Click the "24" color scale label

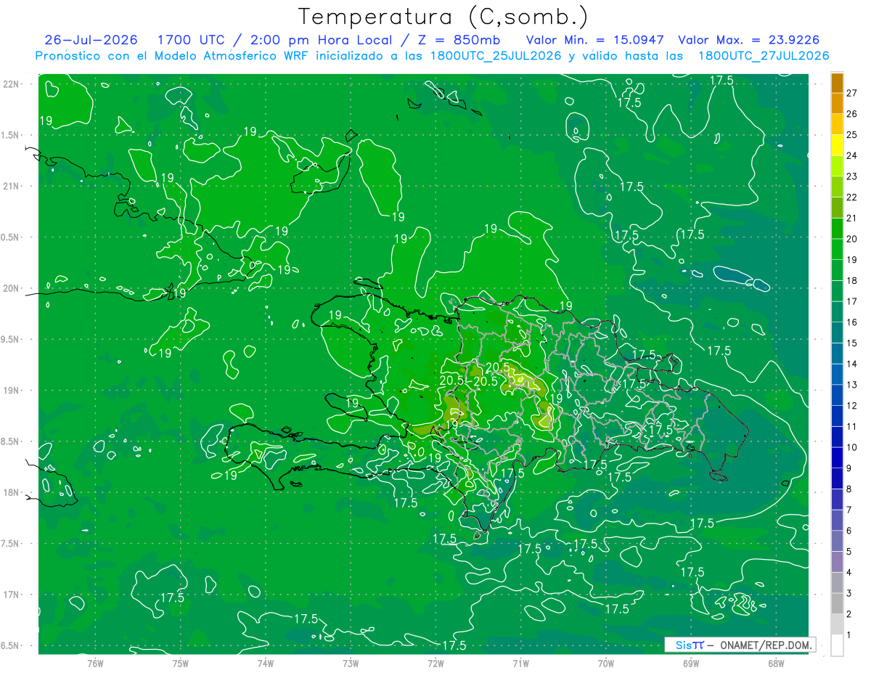pyautogui.click(x=852, y=155)
